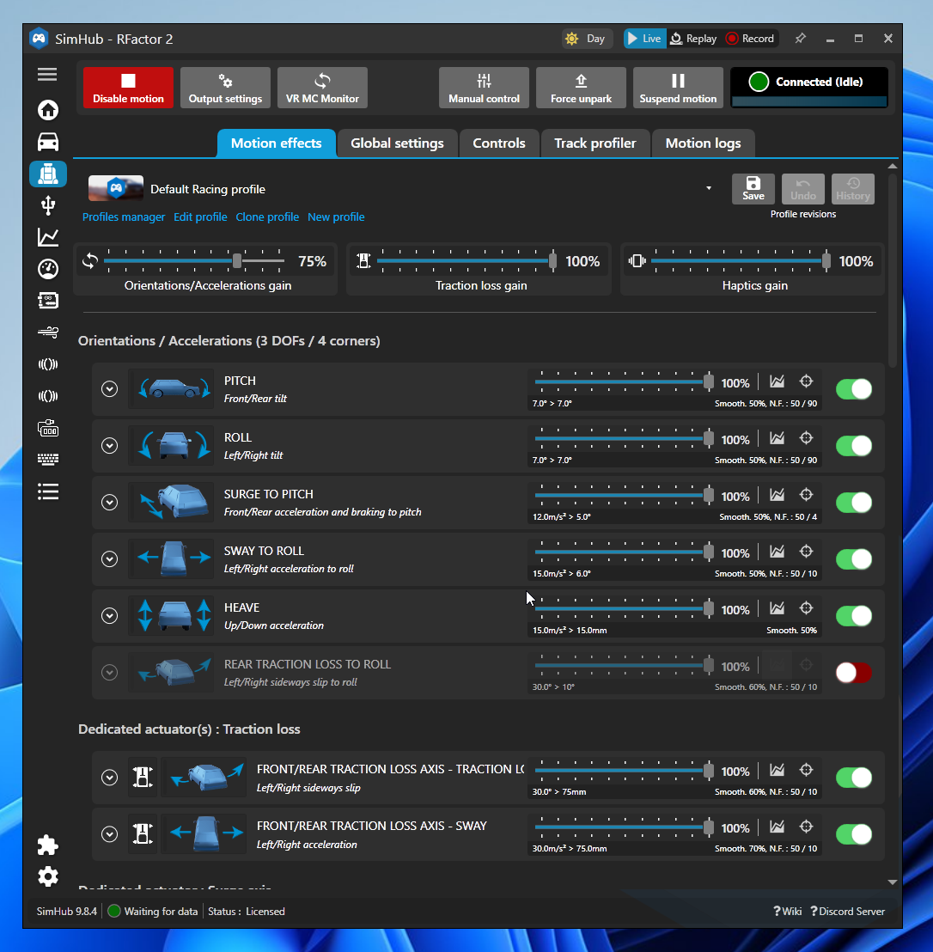This screenshot has height=952, width=933.
Task: Expand the SWAY TO ROLL row
Action: click(109, 558)
